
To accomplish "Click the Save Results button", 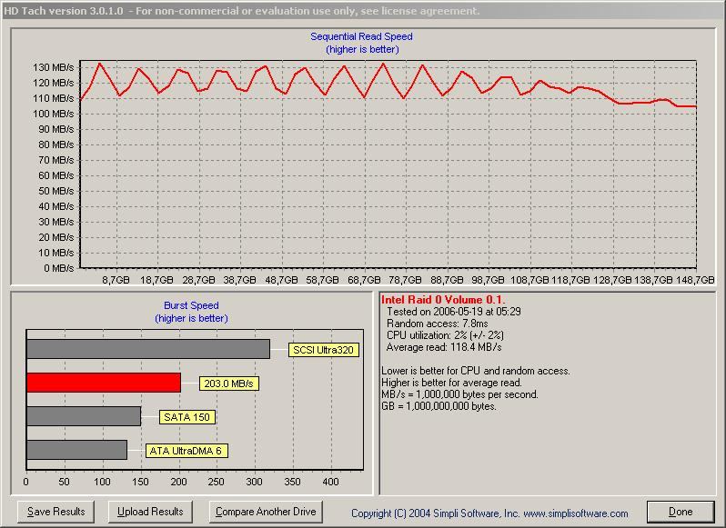I will pyautogui.click(x=55, y=512).
